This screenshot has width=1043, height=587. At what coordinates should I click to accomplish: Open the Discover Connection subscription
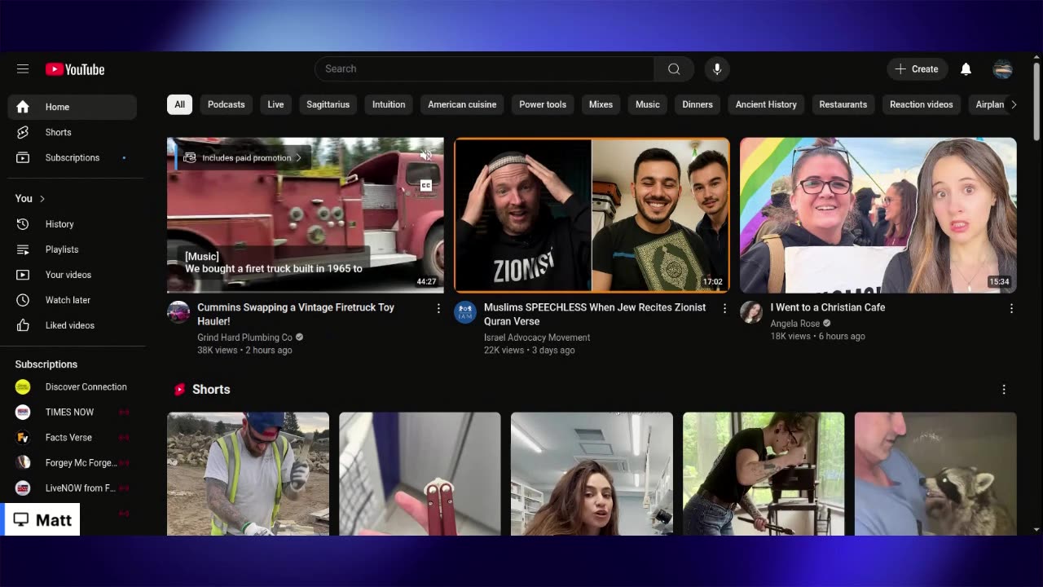click(73, 387)
